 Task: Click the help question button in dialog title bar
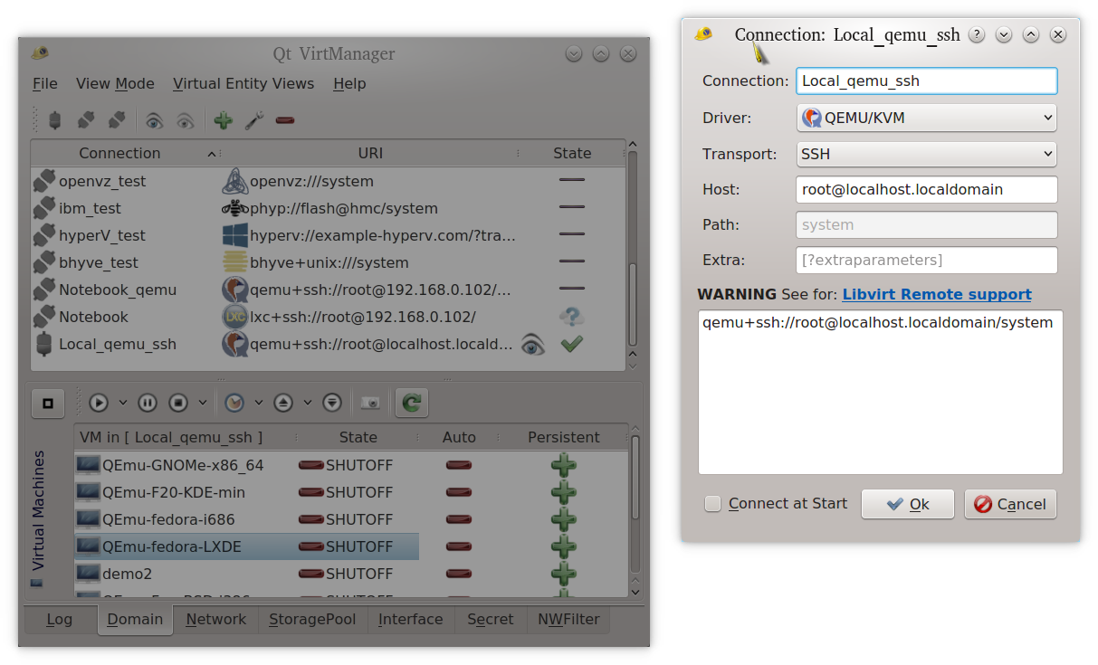pos(977,34)
